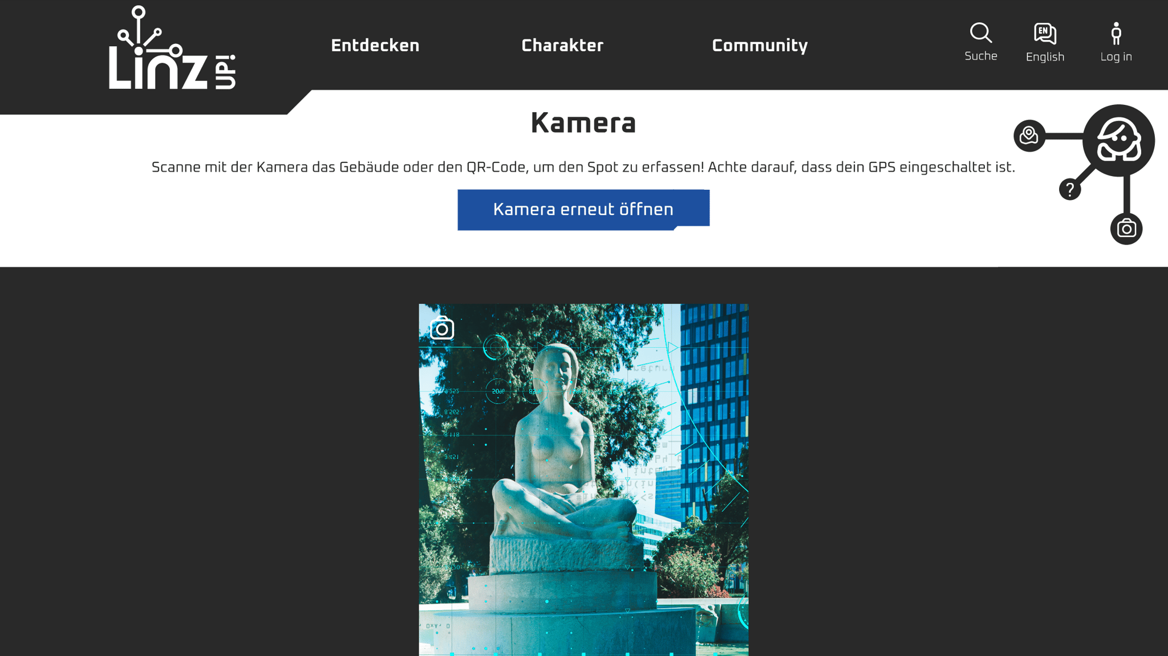Open the Charakter menu
Image resolution: width=1168 pixels, height=656 pixels.
pos(562,46)
